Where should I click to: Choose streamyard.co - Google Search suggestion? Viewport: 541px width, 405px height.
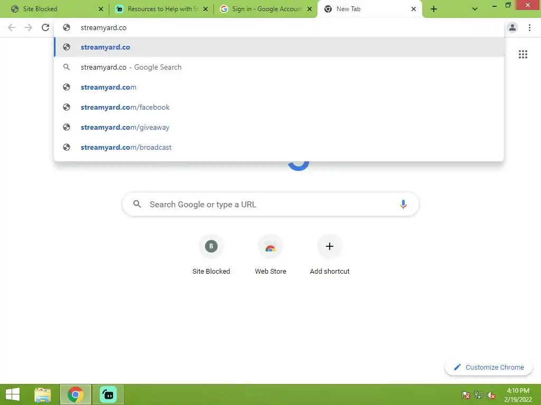(279, 67)
